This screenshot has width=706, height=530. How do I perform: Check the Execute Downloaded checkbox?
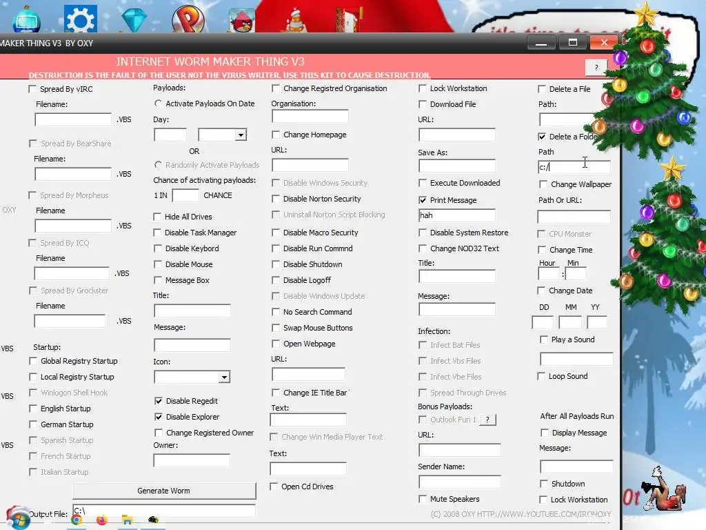pyautogui.click(x=423, y=183)
